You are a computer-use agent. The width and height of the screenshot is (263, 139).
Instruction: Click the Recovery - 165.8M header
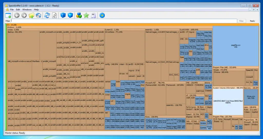tap(251, 88)
